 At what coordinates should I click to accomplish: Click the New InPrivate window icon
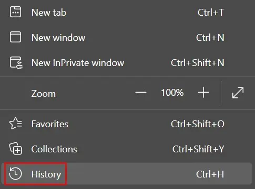pos(16,63)
